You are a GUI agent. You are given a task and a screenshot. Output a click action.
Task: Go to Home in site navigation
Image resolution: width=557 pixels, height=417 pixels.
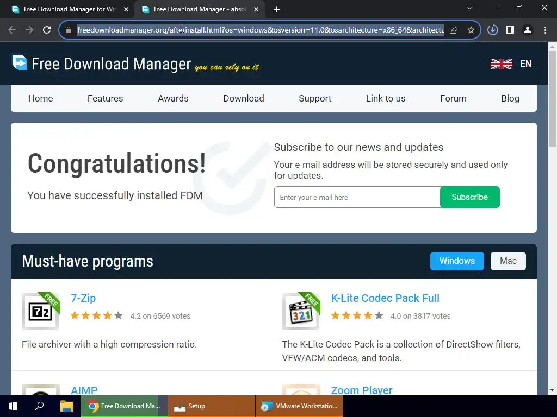40,99
